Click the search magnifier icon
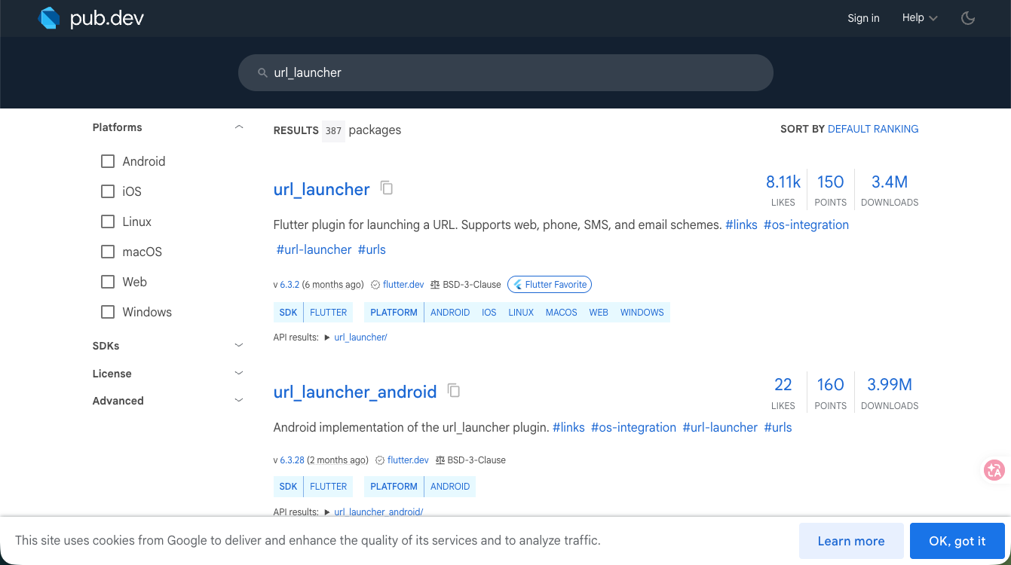1011x565 pixels. 262,73
